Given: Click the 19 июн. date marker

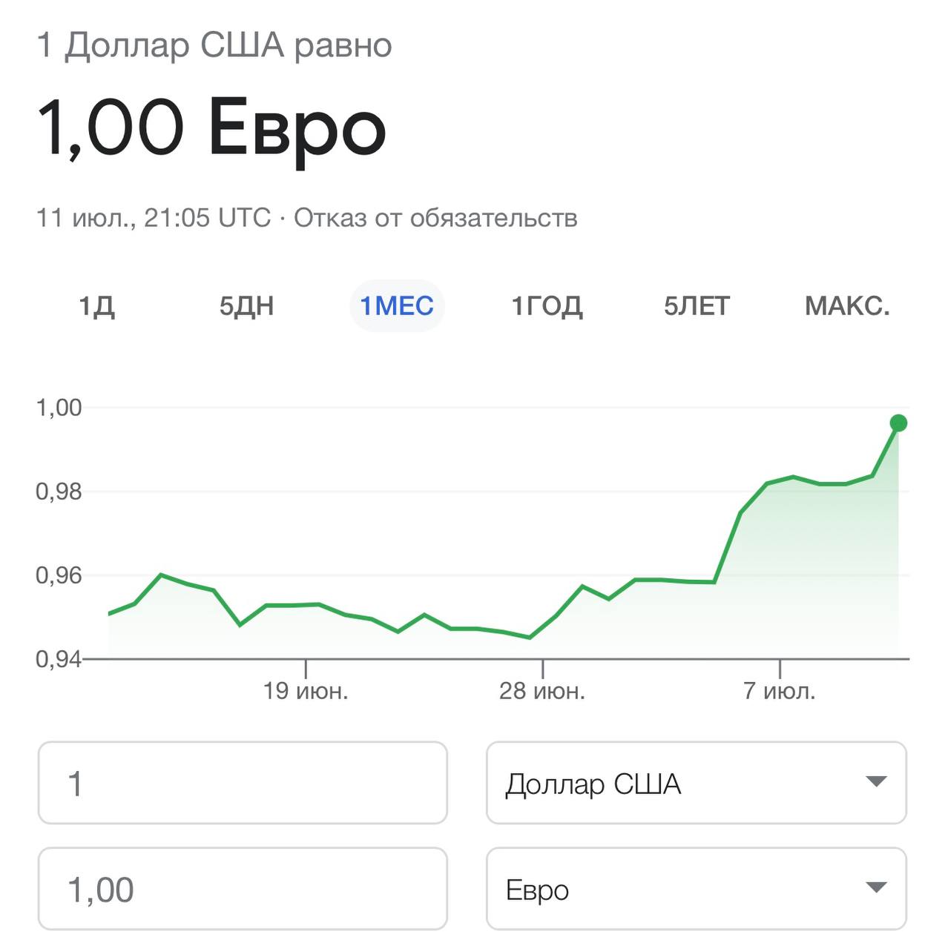Looking at the screenshot, I should (x=306, y=691).
